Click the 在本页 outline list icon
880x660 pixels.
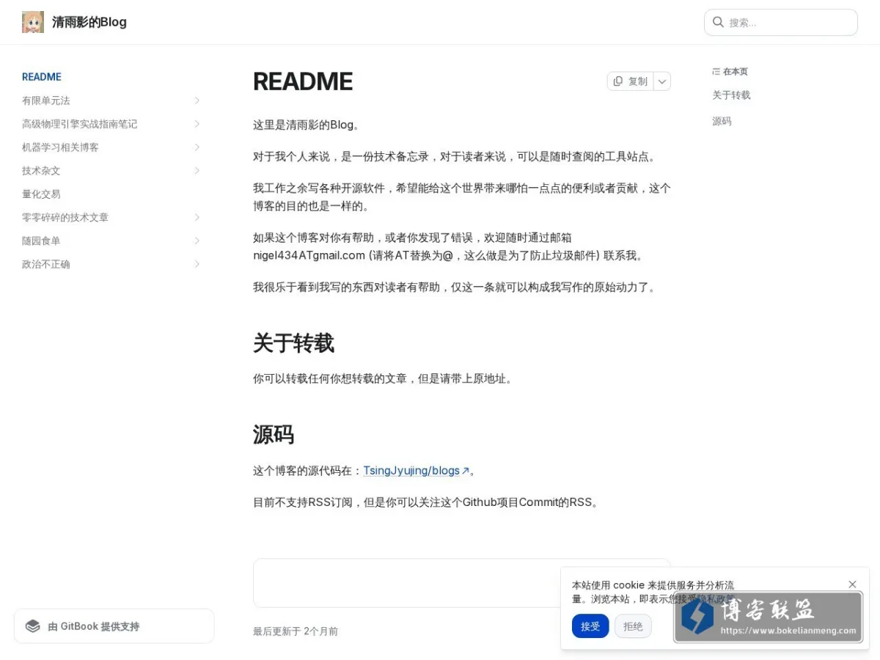716,72
